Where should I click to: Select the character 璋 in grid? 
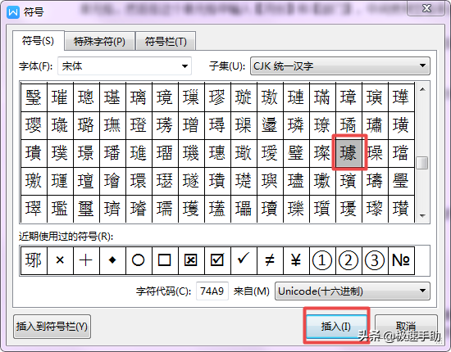coord(348,97)
